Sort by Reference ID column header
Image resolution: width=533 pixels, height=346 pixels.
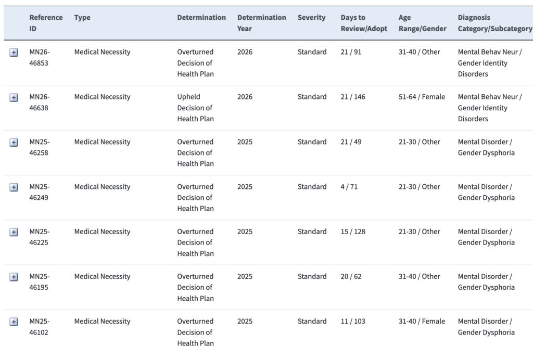tap(46, 23)
